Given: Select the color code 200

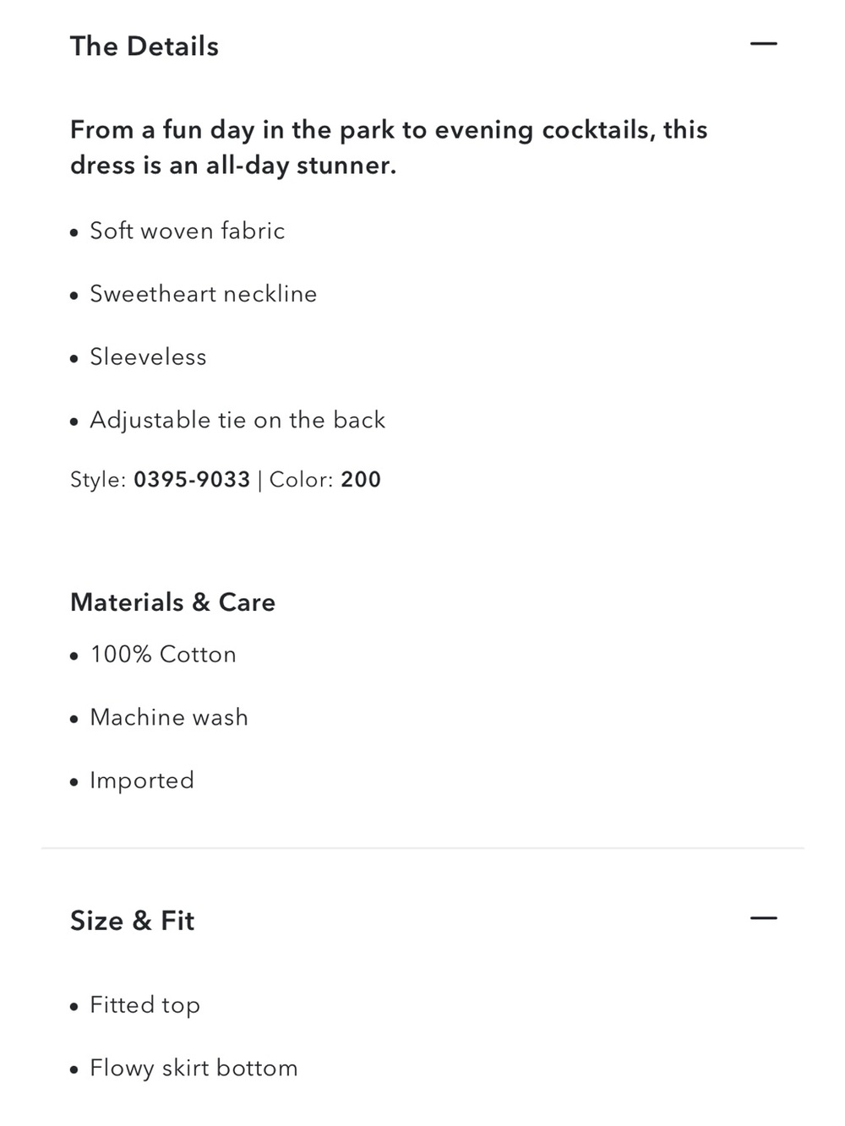Looking at the screenshot, I should point(361,480).
